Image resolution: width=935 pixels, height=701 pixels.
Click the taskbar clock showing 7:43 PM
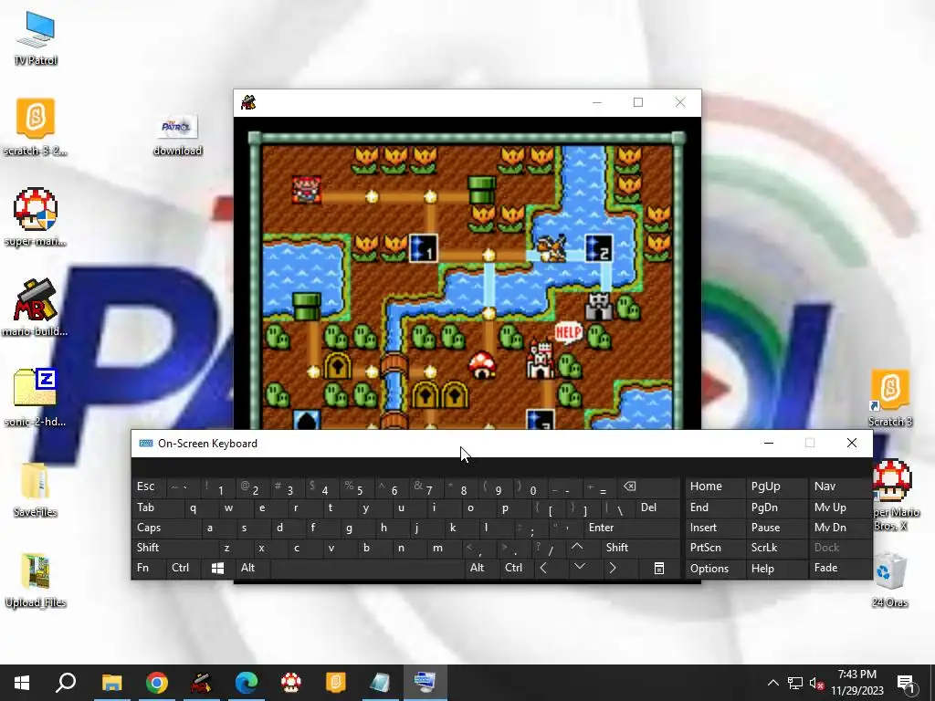[x=856, y=683]
